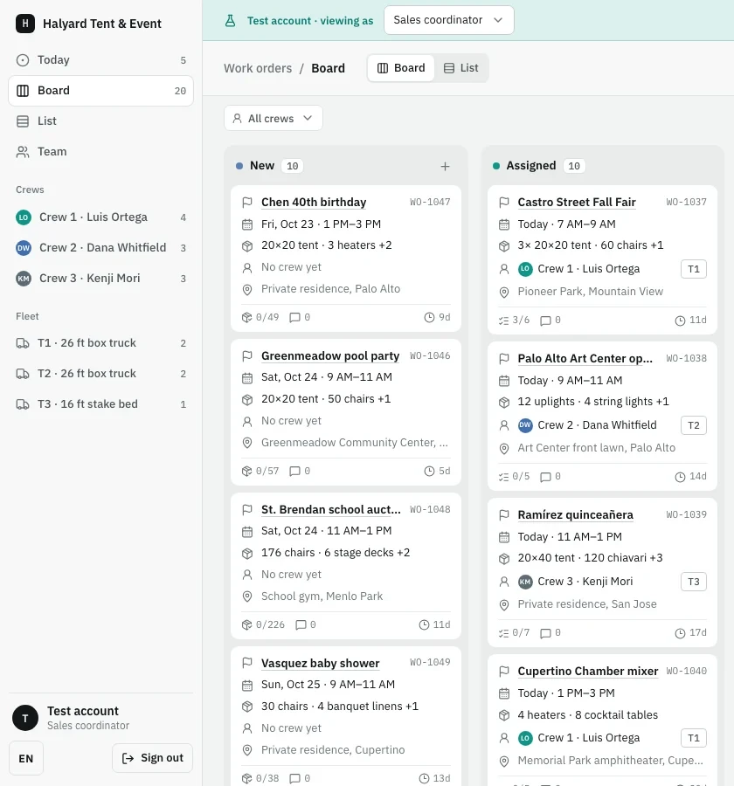Click LO avatar for Crew 1 in sidebar
The width and height of the screenshot is (734, 786).
coord(24,217)
